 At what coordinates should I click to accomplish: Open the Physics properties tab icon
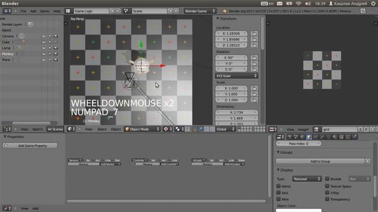[354, 137]
